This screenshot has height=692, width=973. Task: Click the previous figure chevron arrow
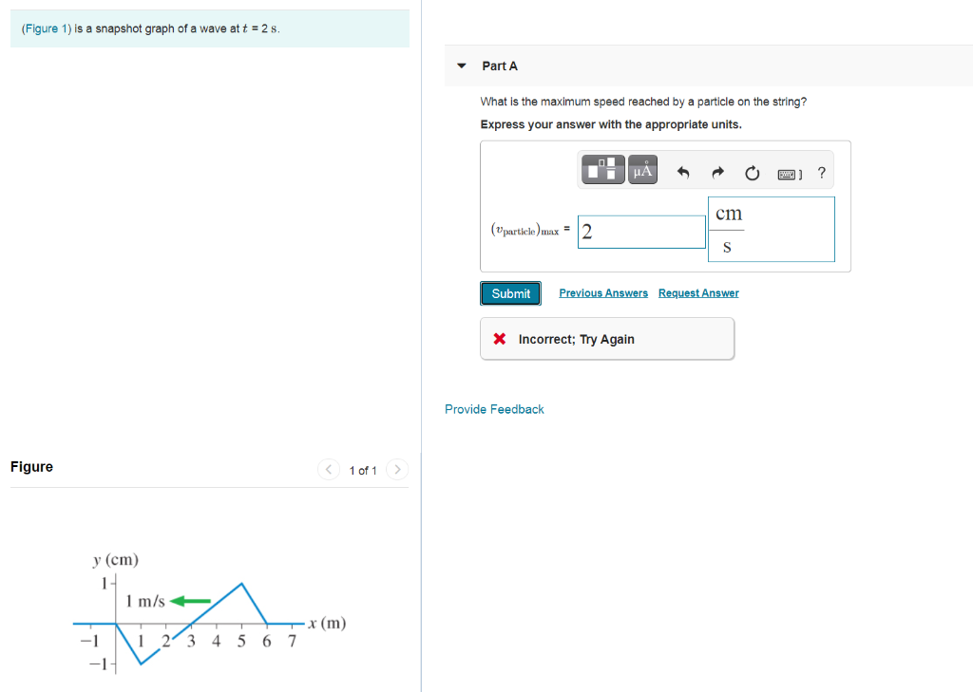[x=328, y=469]
